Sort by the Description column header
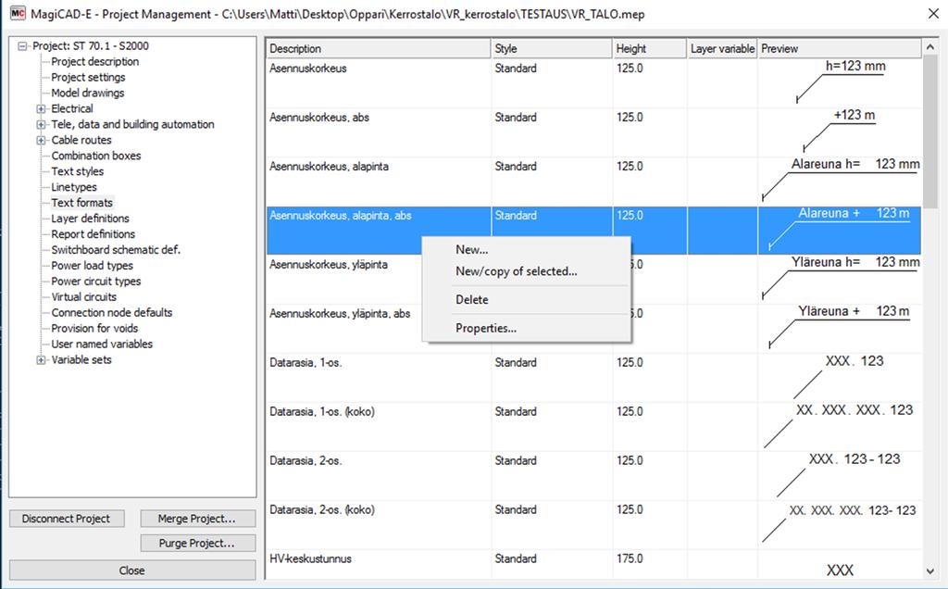The width and height of the screenshot is (948, 589). (x=379, y=48)
